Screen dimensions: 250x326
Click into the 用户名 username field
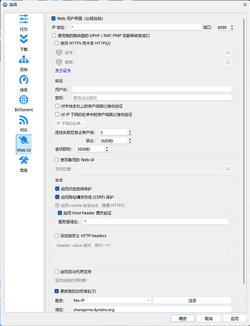151,89
